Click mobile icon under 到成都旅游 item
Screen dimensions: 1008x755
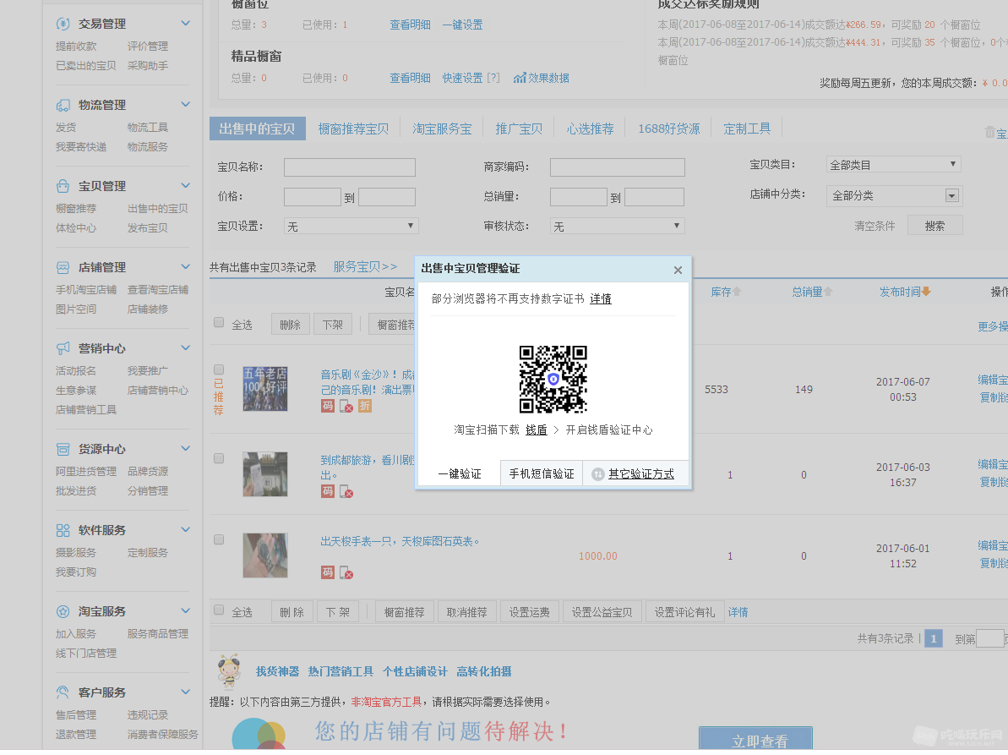pos(346,492)
